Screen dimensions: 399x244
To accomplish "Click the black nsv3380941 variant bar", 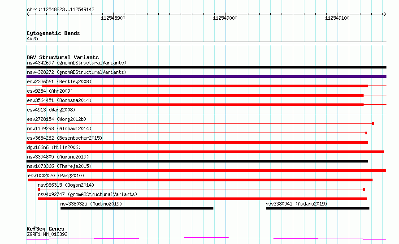I will point(317,208).
